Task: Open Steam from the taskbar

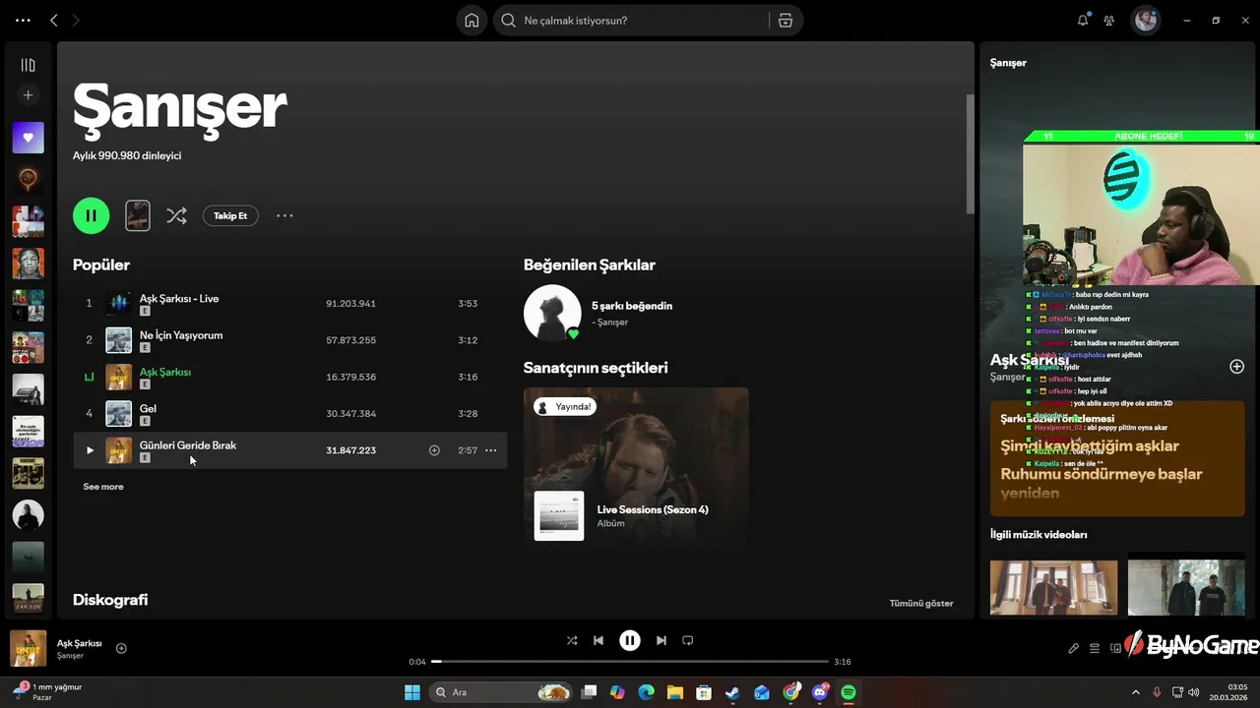Action: [732, 692]
